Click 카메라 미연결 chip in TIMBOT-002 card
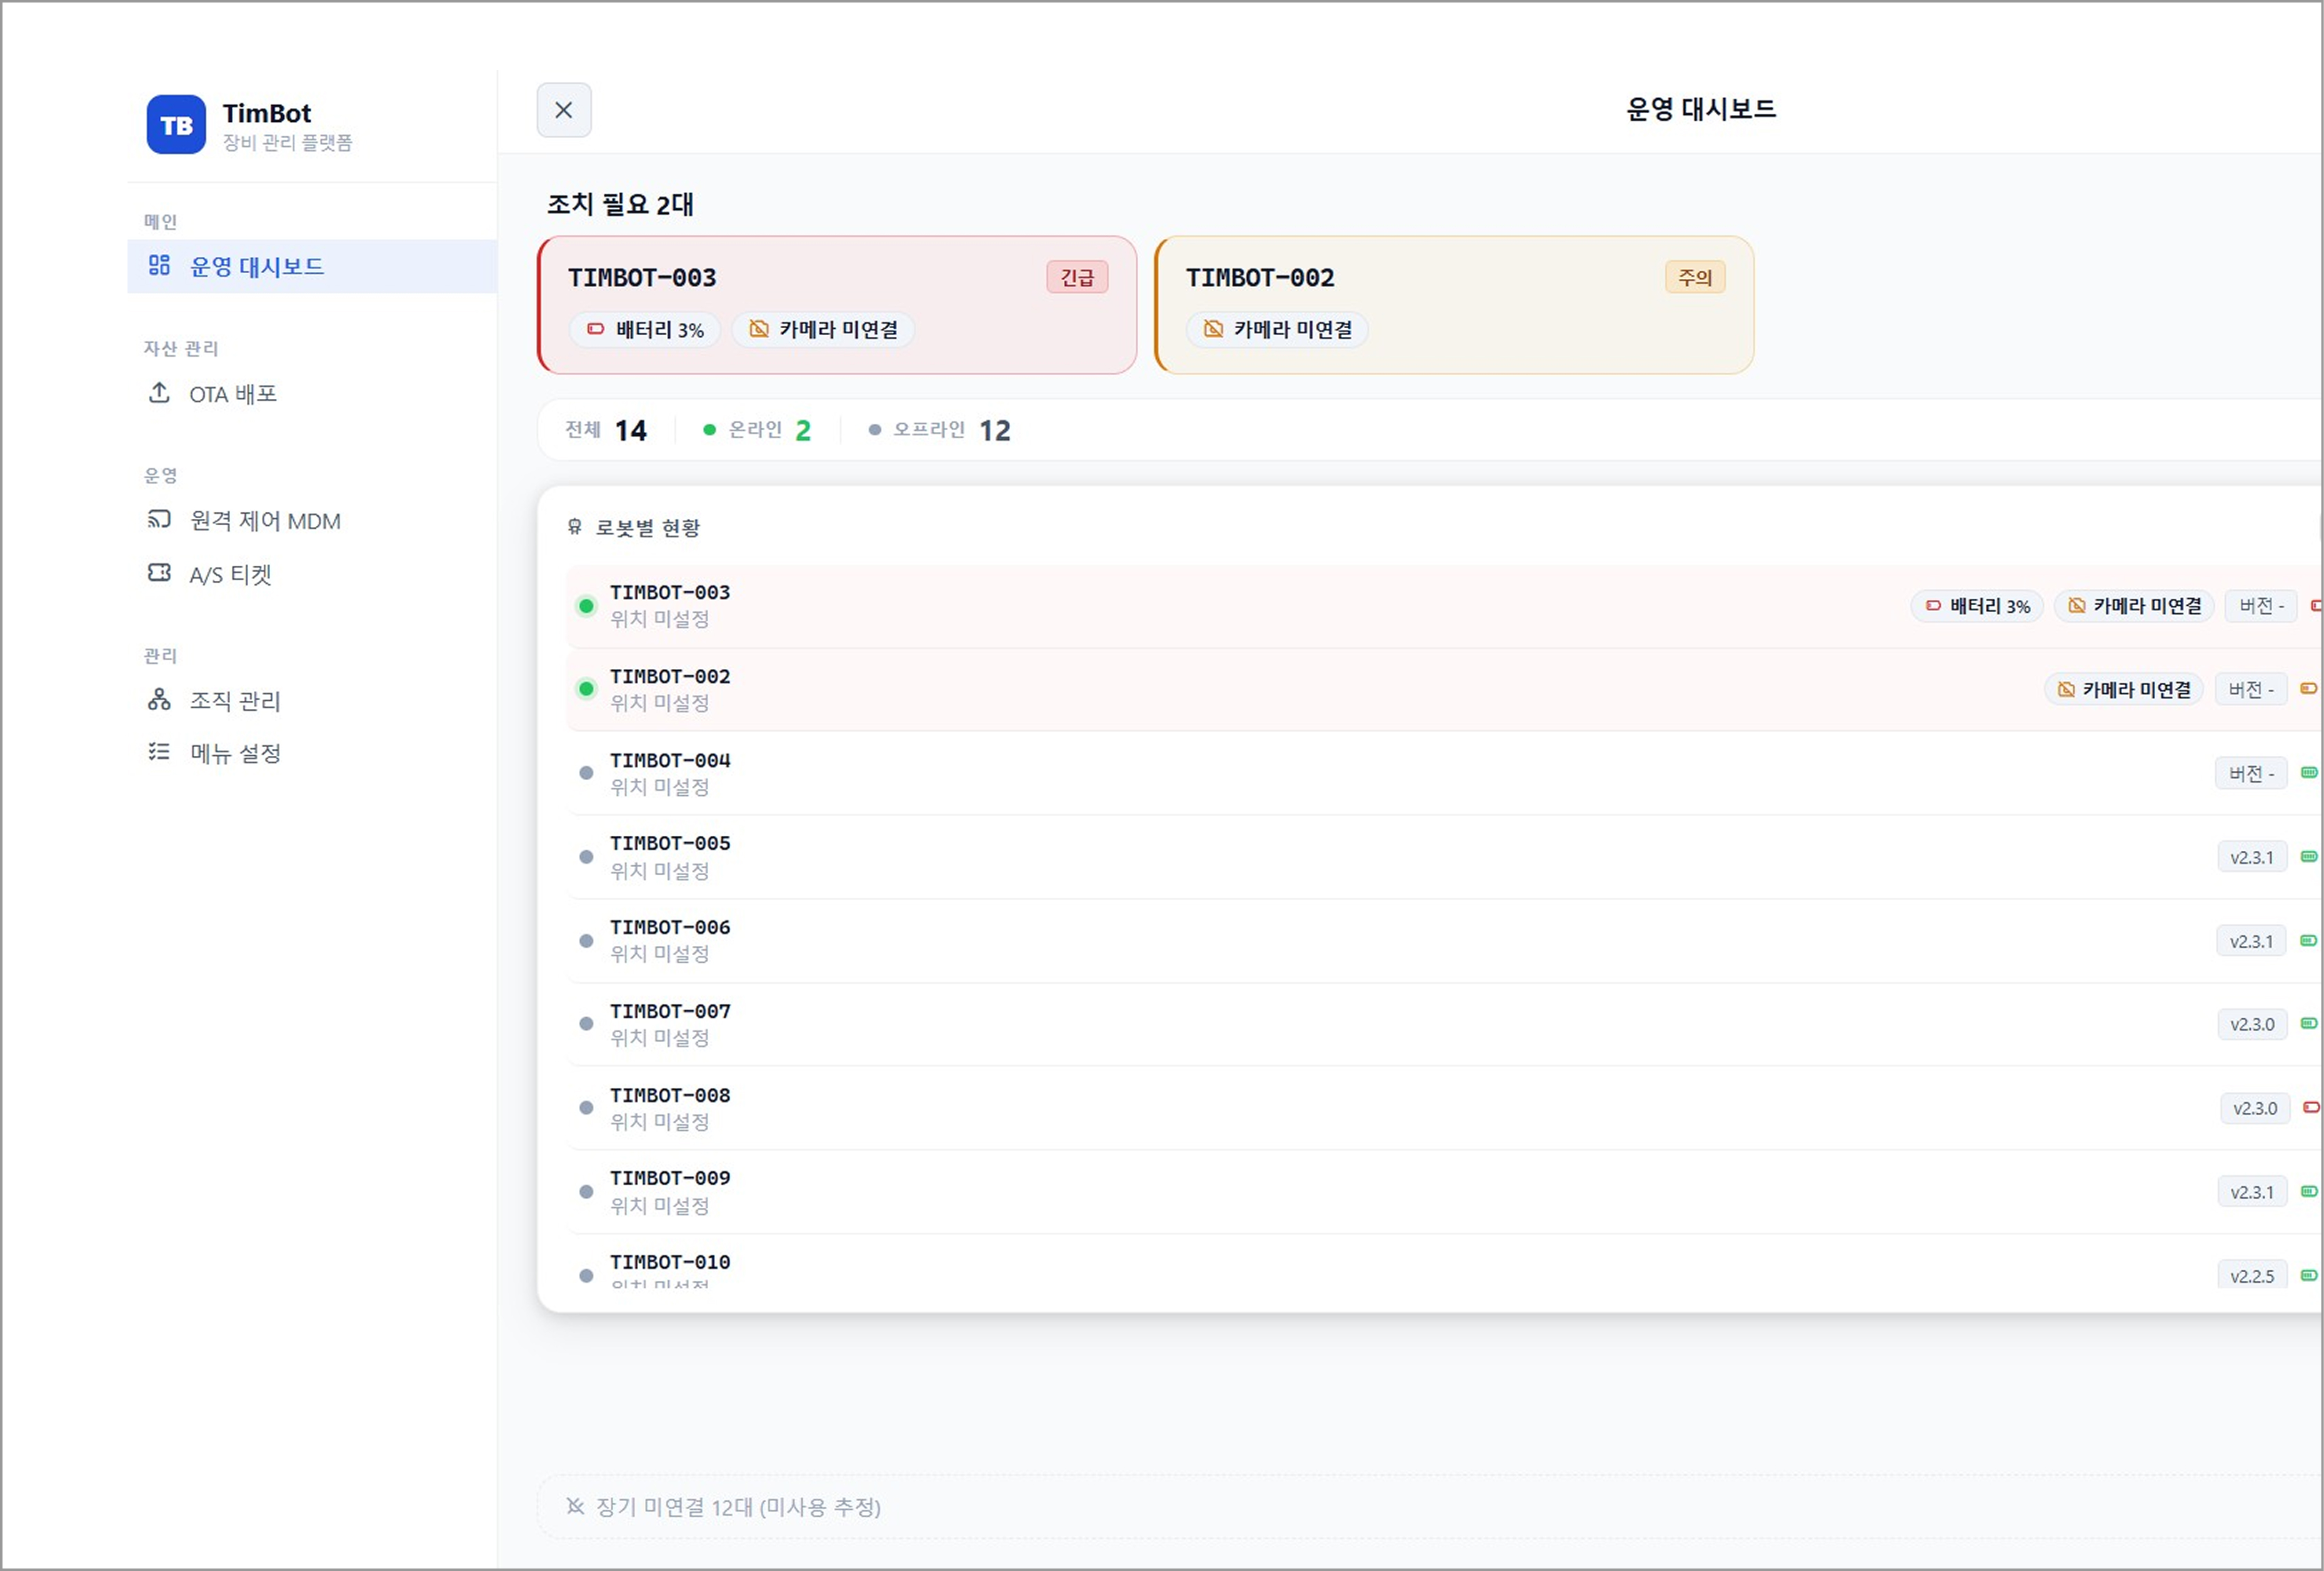2324x1571 pixels. 1277,329
